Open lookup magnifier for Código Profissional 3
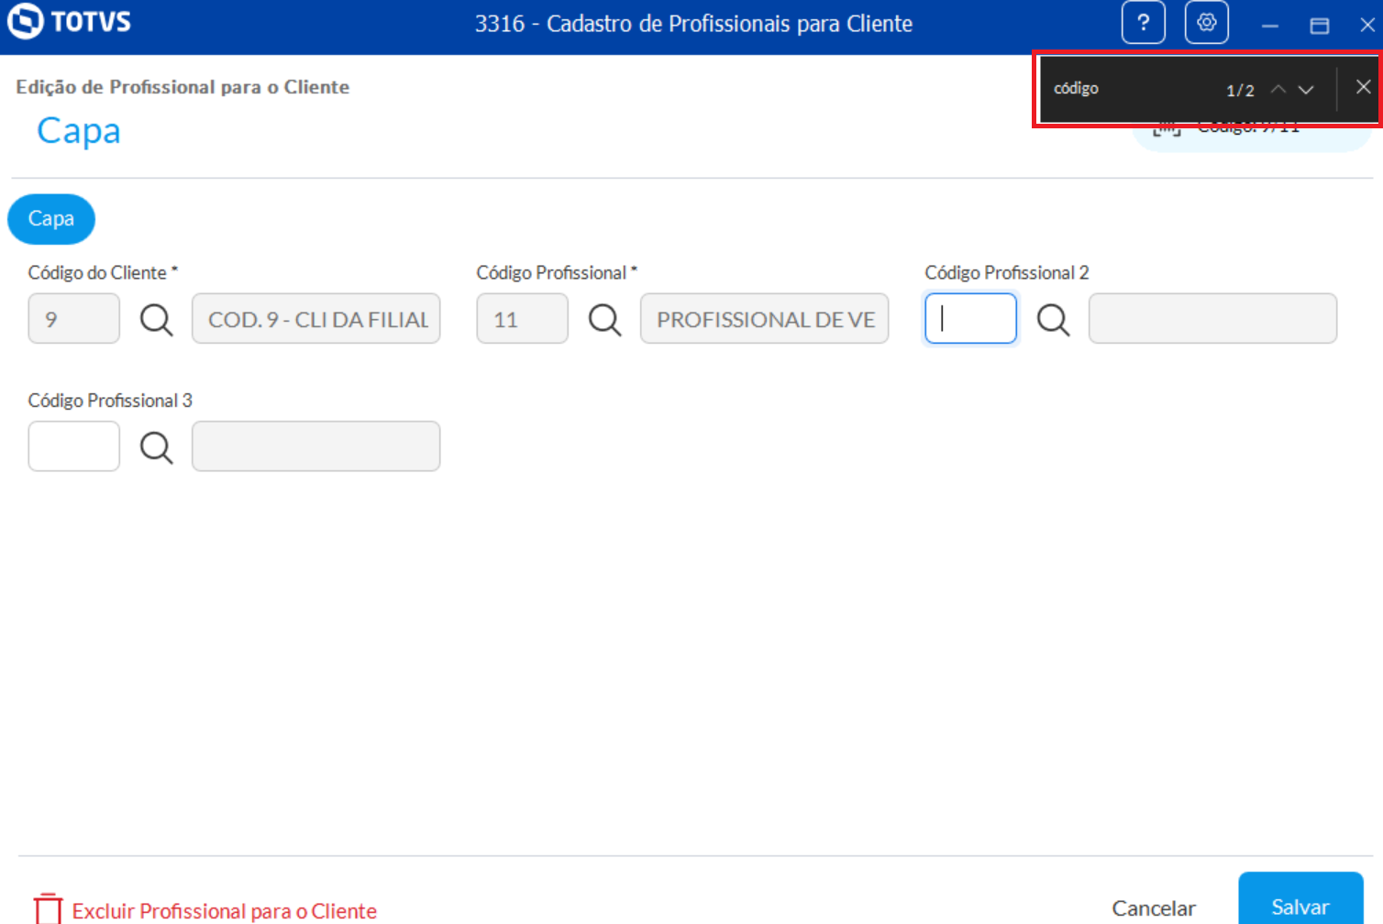 pyautogui.click(x=156, y=447)
